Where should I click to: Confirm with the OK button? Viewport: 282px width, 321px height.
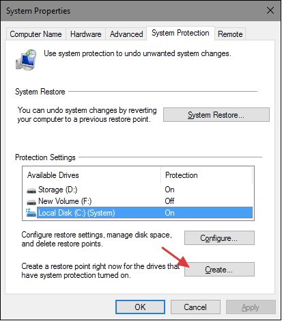pyautogui.click(x=140, y=307)
